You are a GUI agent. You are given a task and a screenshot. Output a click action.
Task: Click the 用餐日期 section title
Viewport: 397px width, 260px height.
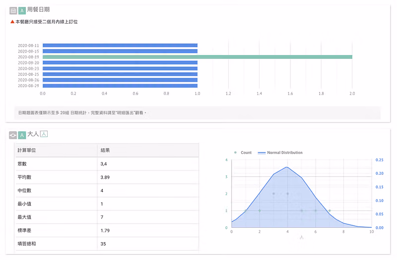[38, 9]
